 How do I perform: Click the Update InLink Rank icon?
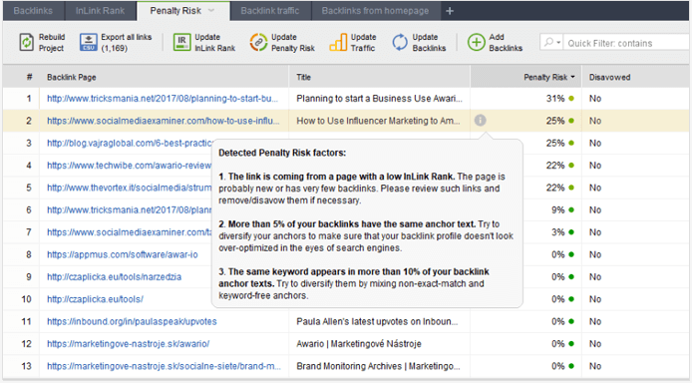(181, 42)
